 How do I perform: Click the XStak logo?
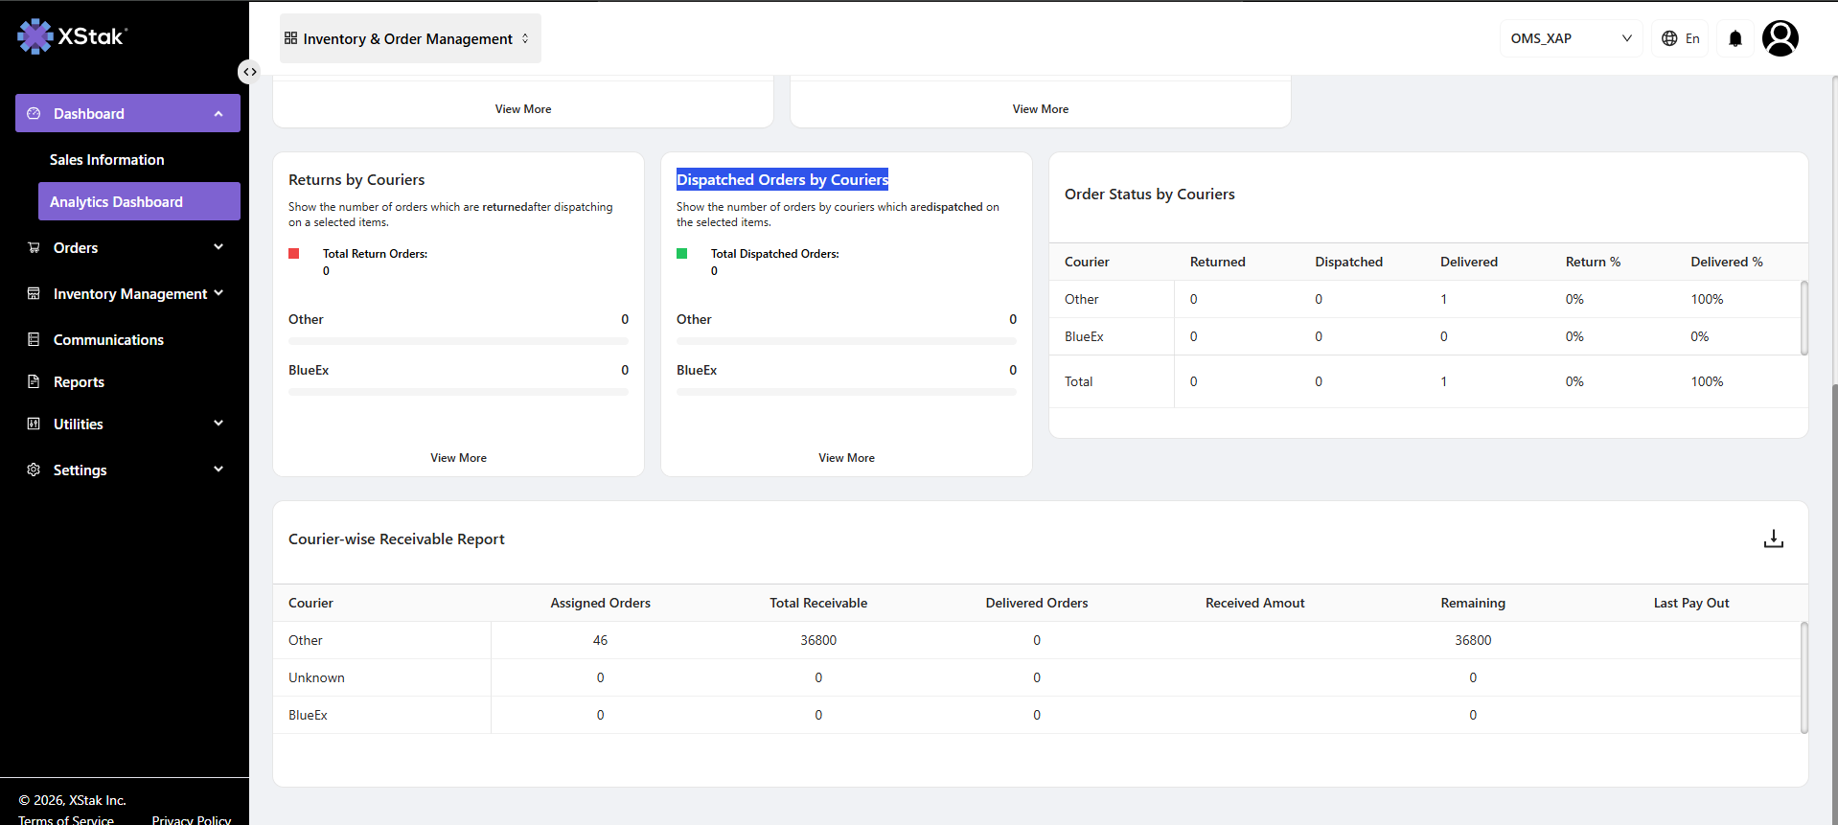click(x=72, y=36)
